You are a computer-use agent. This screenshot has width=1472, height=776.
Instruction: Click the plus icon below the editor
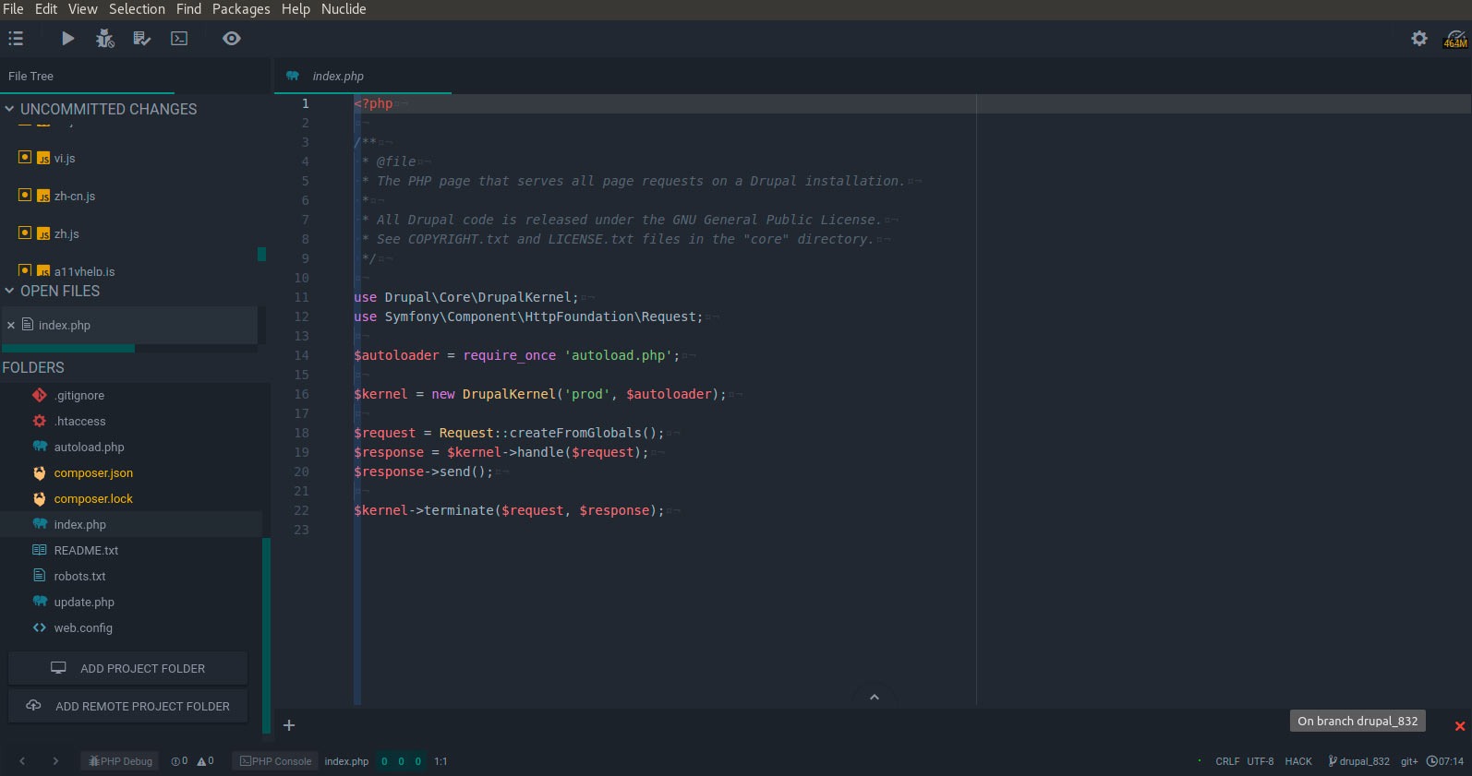click(289, 725)
